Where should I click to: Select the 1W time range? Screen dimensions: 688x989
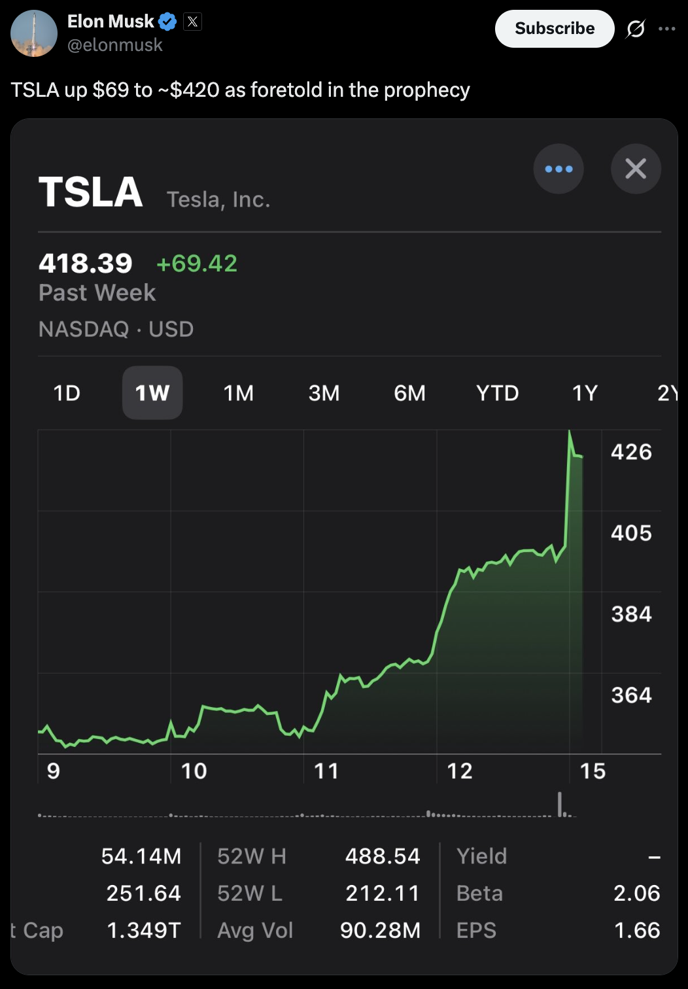[152, 393]
